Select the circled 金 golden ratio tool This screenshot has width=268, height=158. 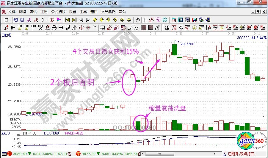pos(194,28)
